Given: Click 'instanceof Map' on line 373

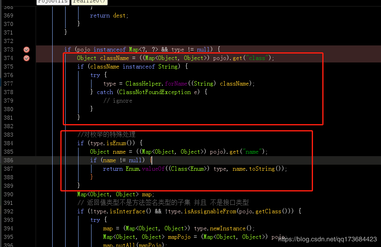Looking at the screenshot, I should pyautogui.click(x=116, y=49).
